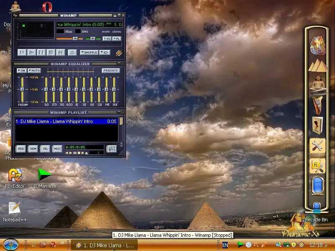Play the track in Winamp main window
Screen dimensions: 335x251
[32, 53]
